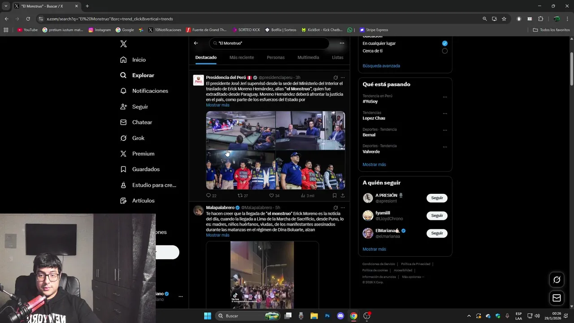Screen dimensions: 574x323
Task: Switch to Multimedia tab
Action: click(x=308, y=57)
